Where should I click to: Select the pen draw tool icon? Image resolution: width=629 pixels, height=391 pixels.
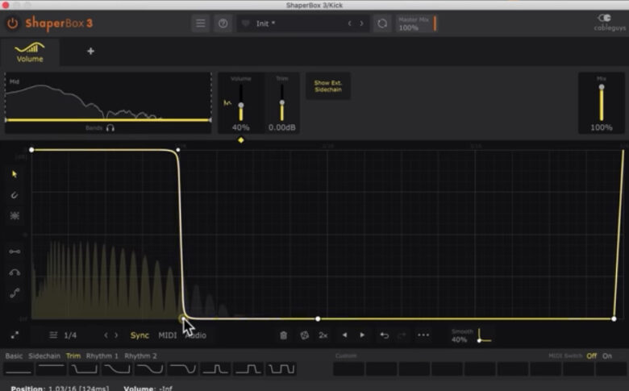point(15,195)
